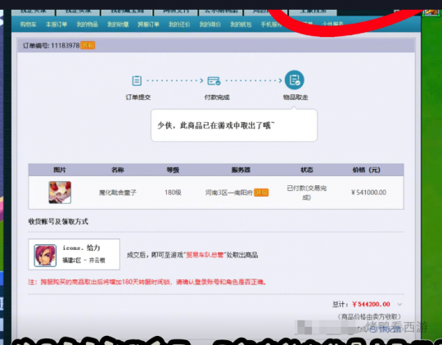Screen dimensions: 442x345
Task: Open 我的调价 menu item
Action: 210,25
